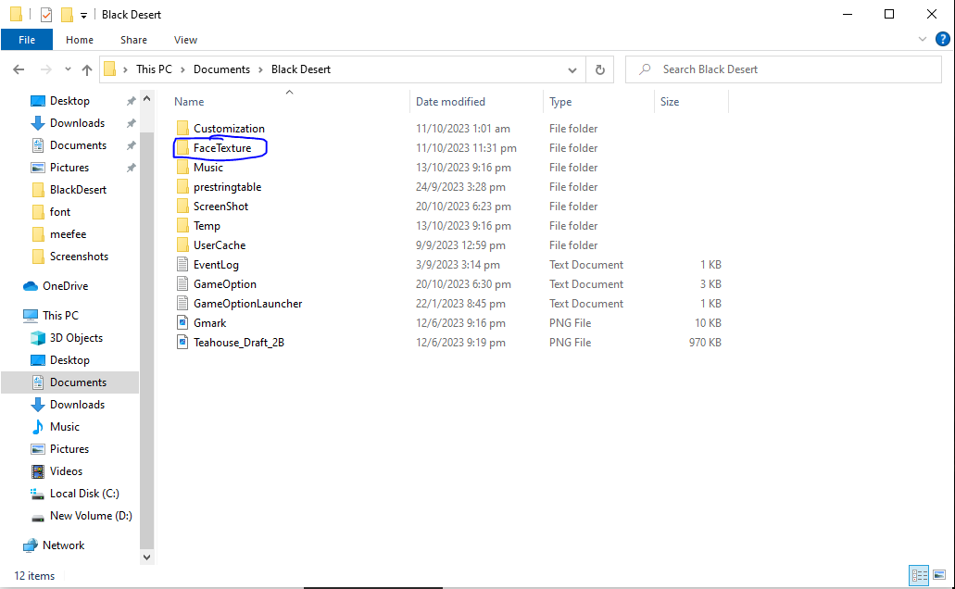
Task: Switch to the View ribbon tab
Action: 186,40
